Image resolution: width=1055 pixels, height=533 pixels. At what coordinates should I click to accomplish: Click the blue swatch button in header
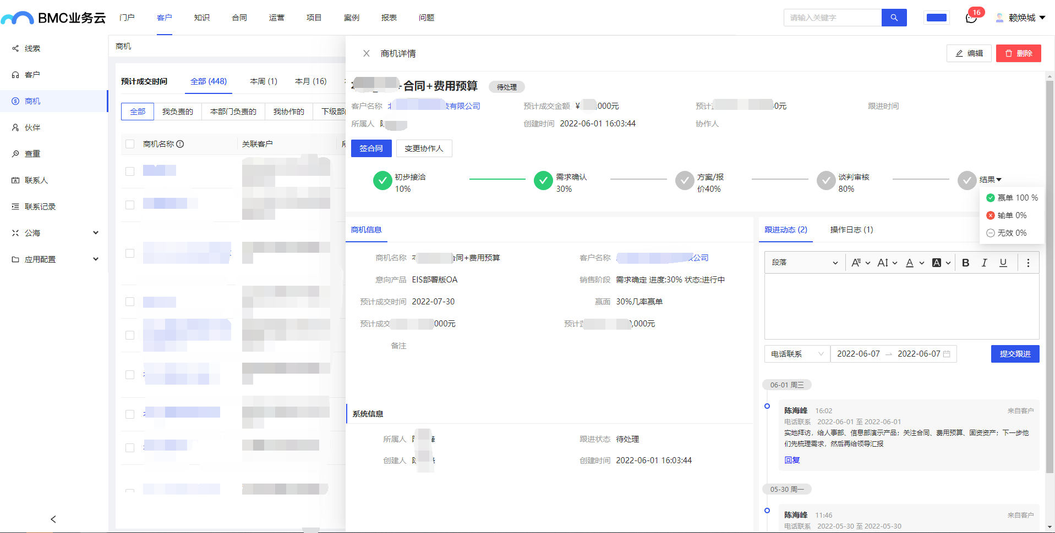tap(937, 18)
